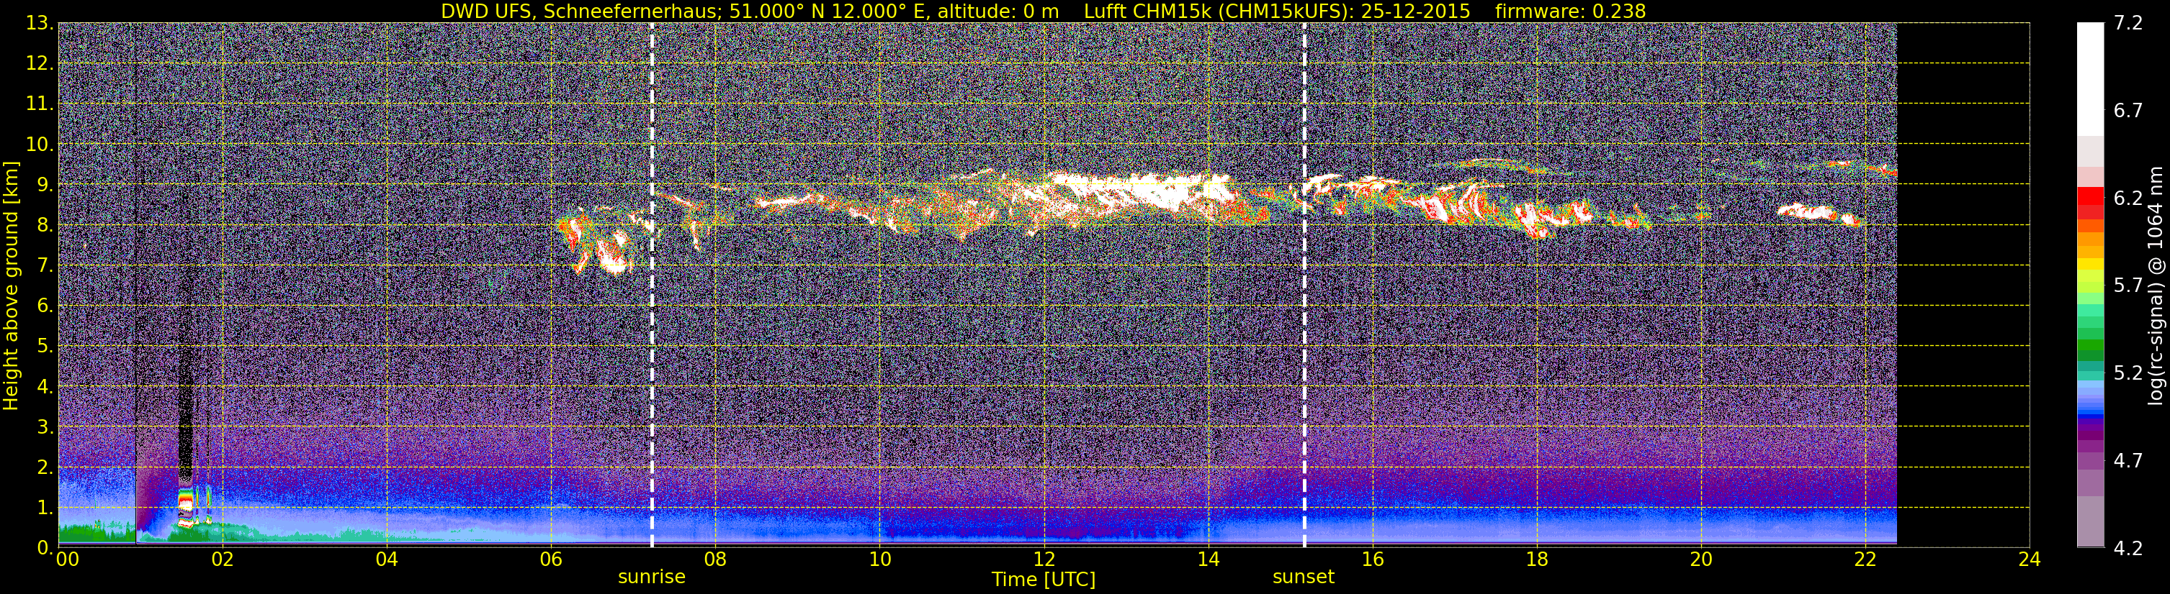Viewport: 2170px width, 594px height.
Task: Click the time tick label '02'
Action: pos(223,559)
